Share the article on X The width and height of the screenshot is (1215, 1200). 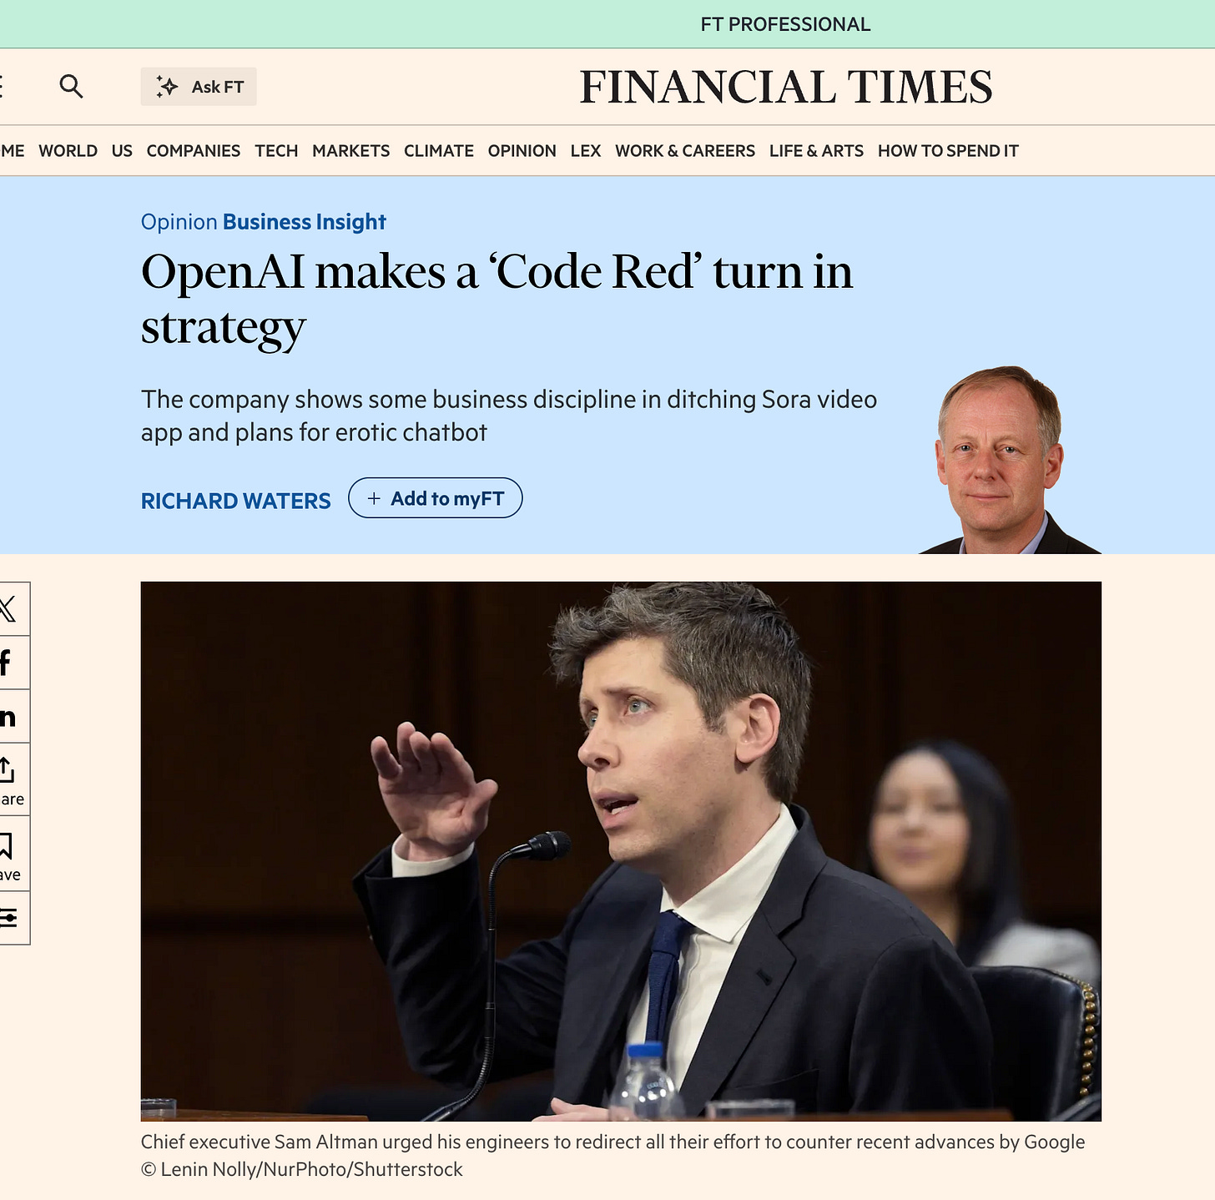click(10, 609)
